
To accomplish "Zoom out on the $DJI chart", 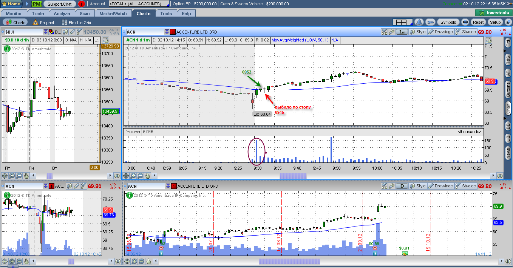I will (19, 176).
